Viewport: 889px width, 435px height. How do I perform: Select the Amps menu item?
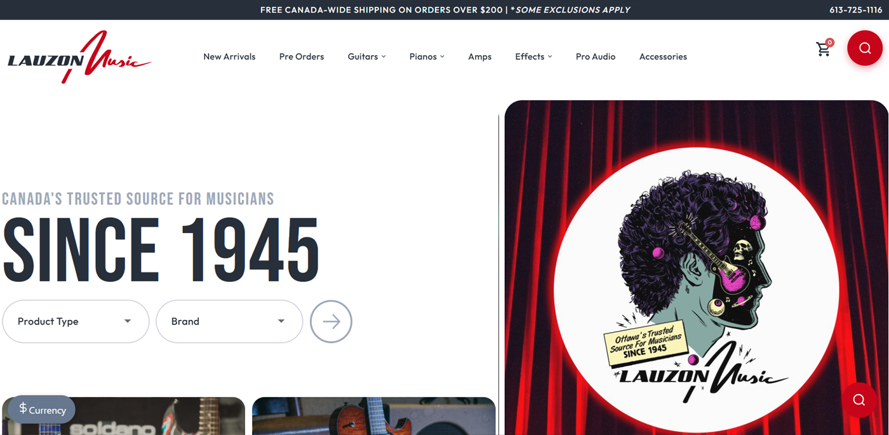pyautogui.click(x=479, y=57)
